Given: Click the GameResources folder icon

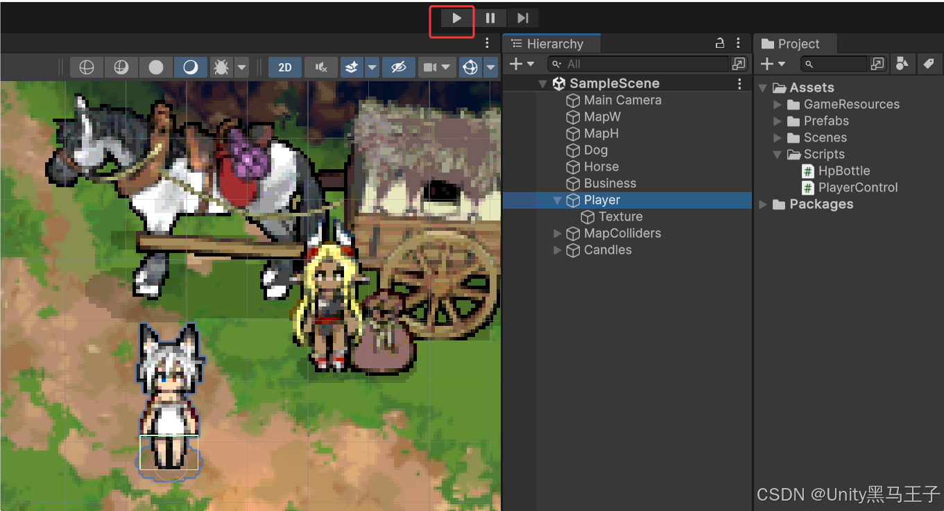Looking at the screenshot, I should tap(794, 105).
